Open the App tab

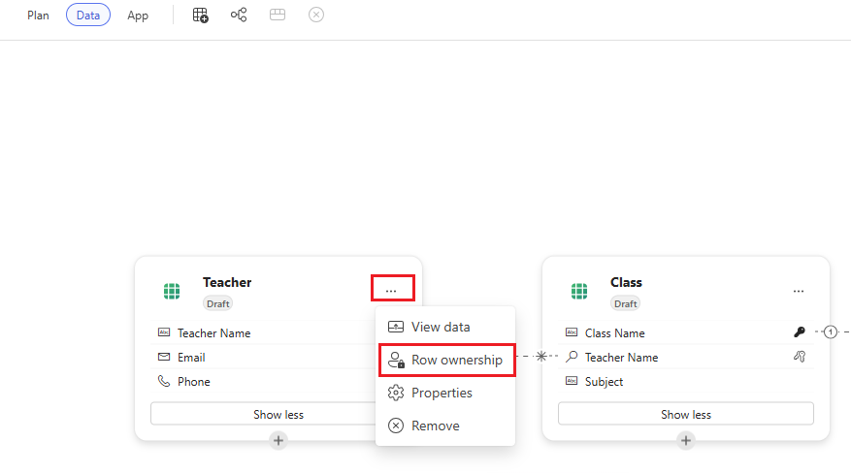tap(138, 16)
